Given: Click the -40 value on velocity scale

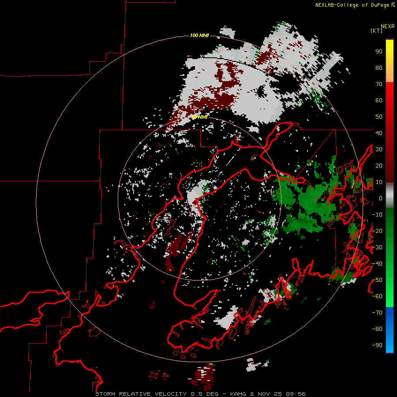Looking at the screenshot, I should coord(377,264).
